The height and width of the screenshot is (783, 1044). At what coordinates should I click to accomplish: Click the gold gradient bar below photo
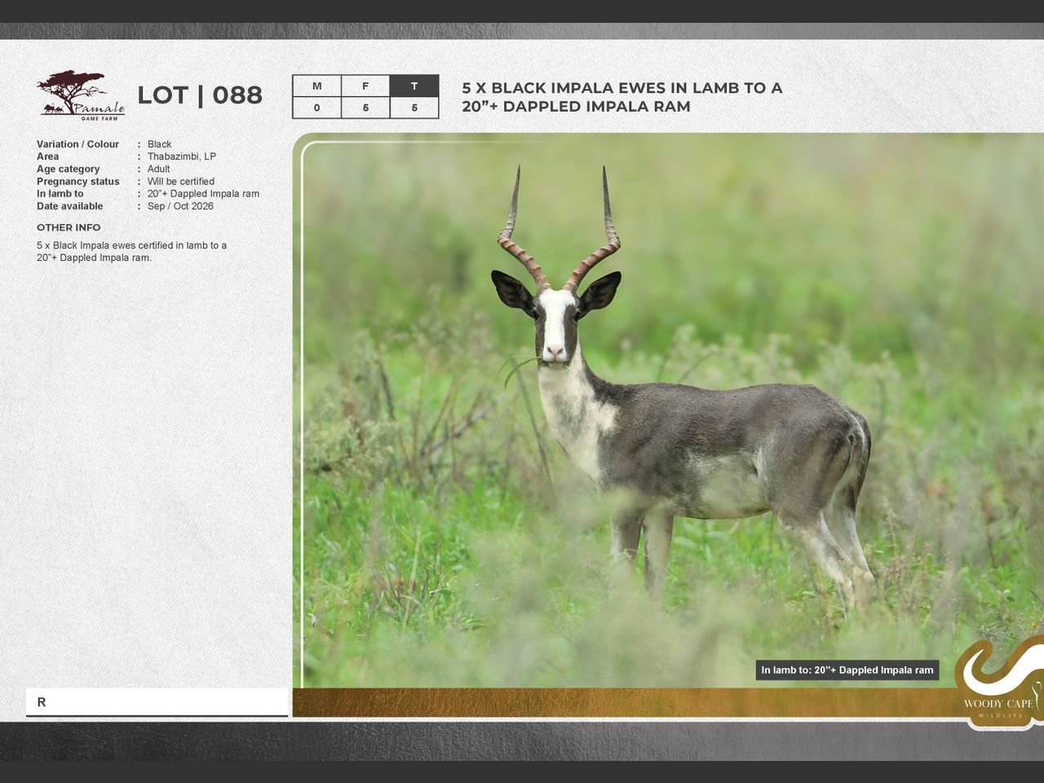pos(620,702)
